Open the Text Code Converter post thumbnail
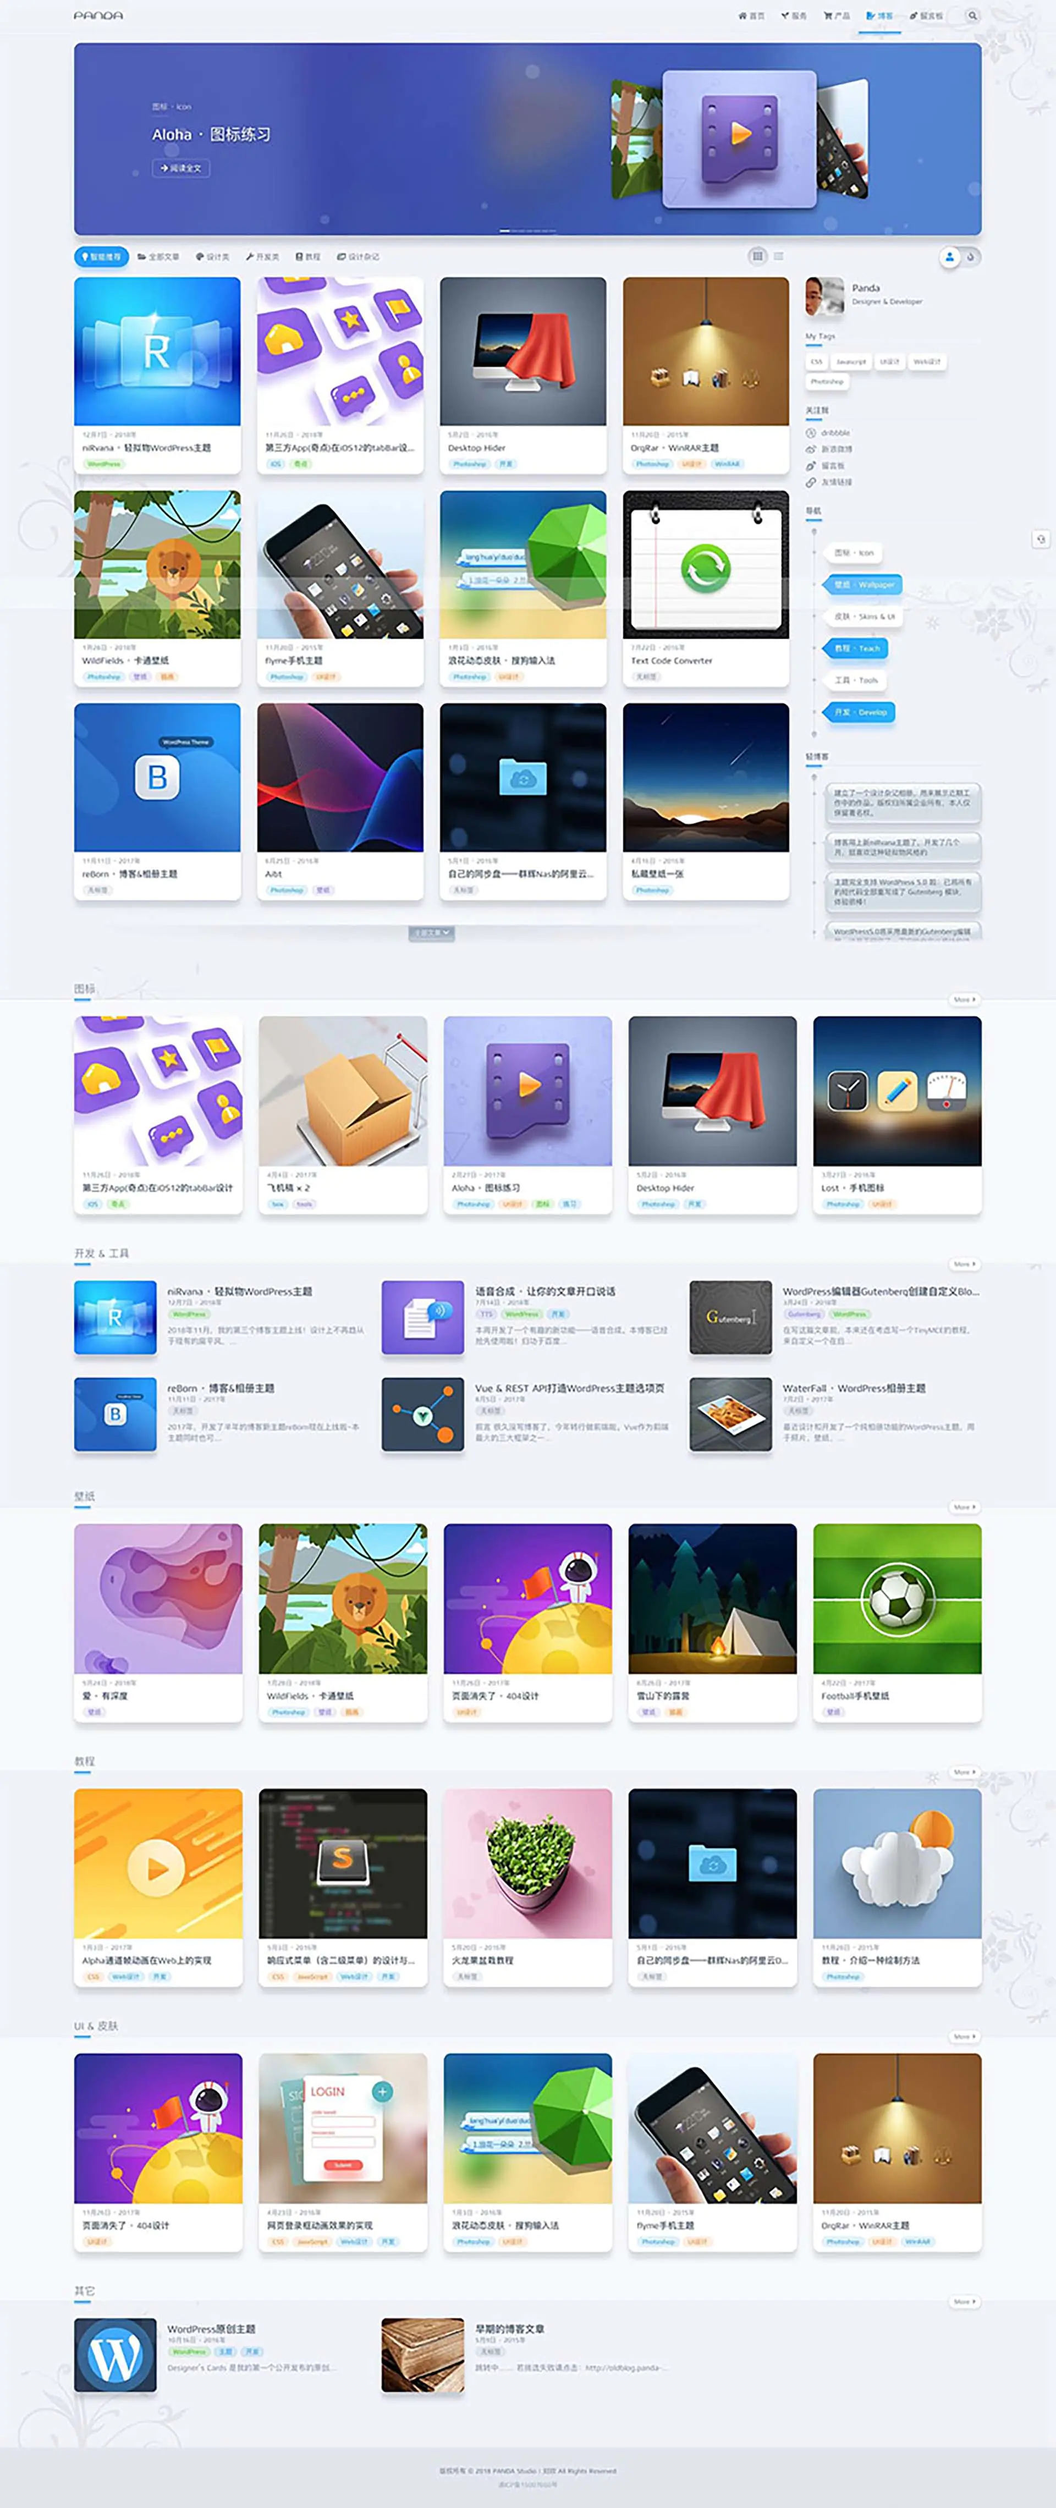The height and width of the screenshot is (2508, 1056). (x=706, y=565)
